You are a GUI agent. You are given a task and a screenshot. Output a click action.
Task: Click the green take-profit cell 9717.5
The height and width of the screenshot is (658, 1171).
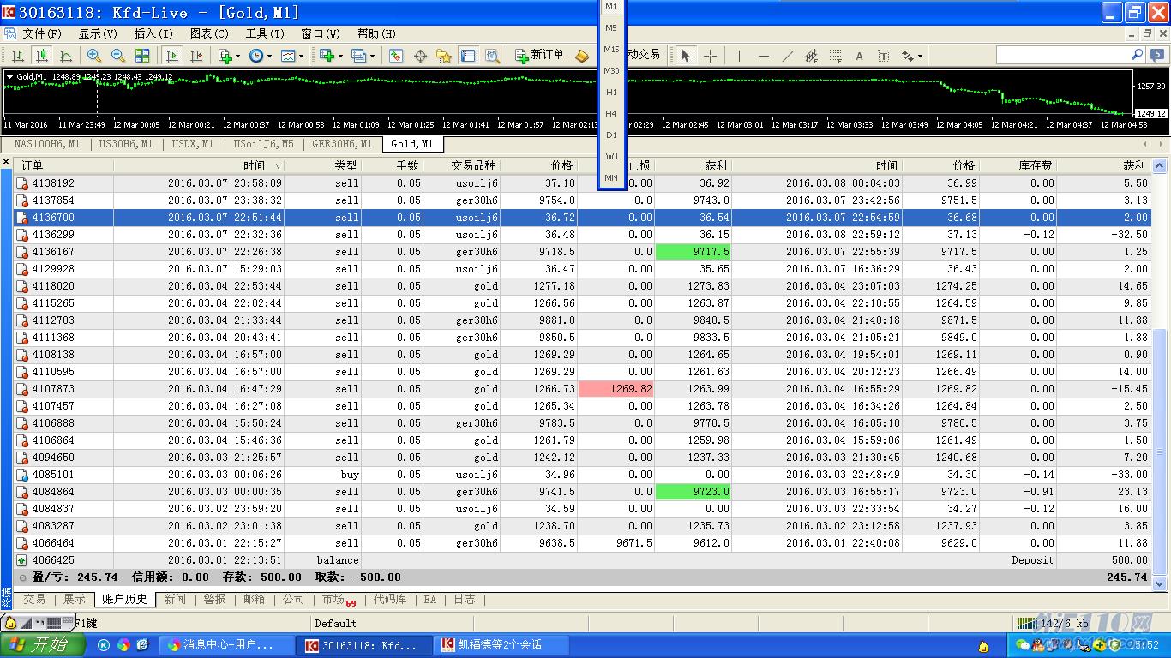(x=694, y=252)
